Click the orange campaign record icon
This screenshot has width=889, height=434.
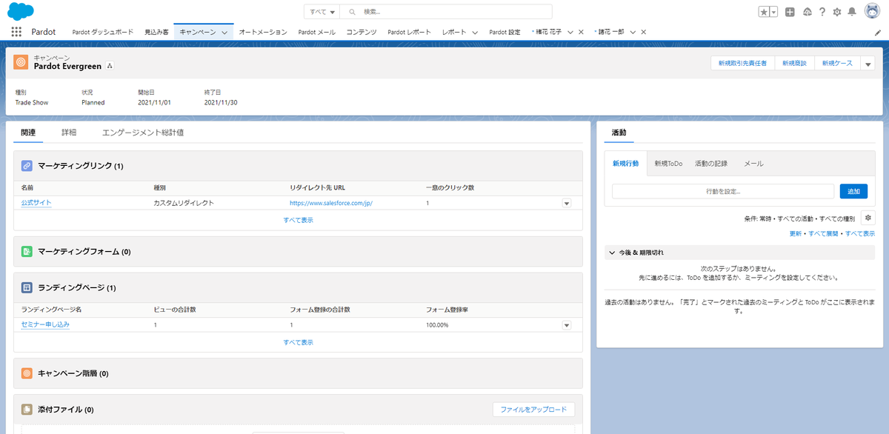coord(21,61)
